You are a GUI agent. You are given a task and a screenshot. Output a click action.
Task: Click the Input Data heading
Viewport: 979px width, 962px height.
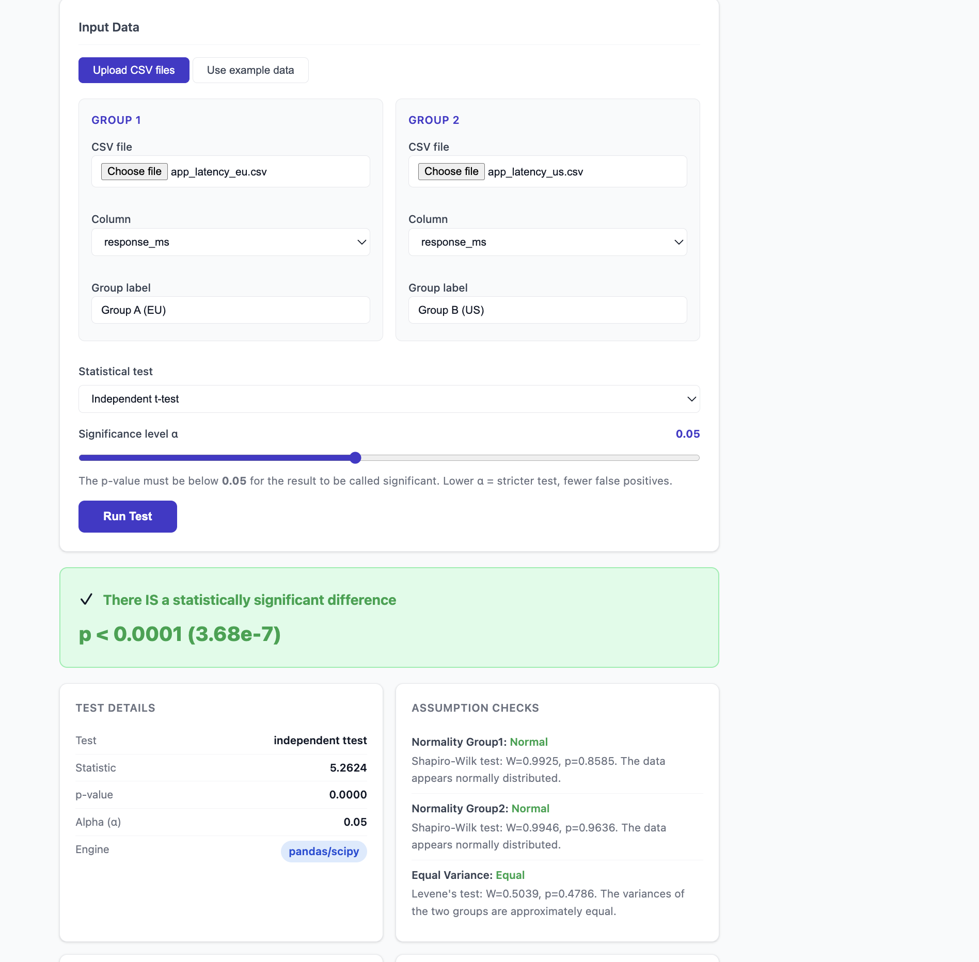(109, 27)
